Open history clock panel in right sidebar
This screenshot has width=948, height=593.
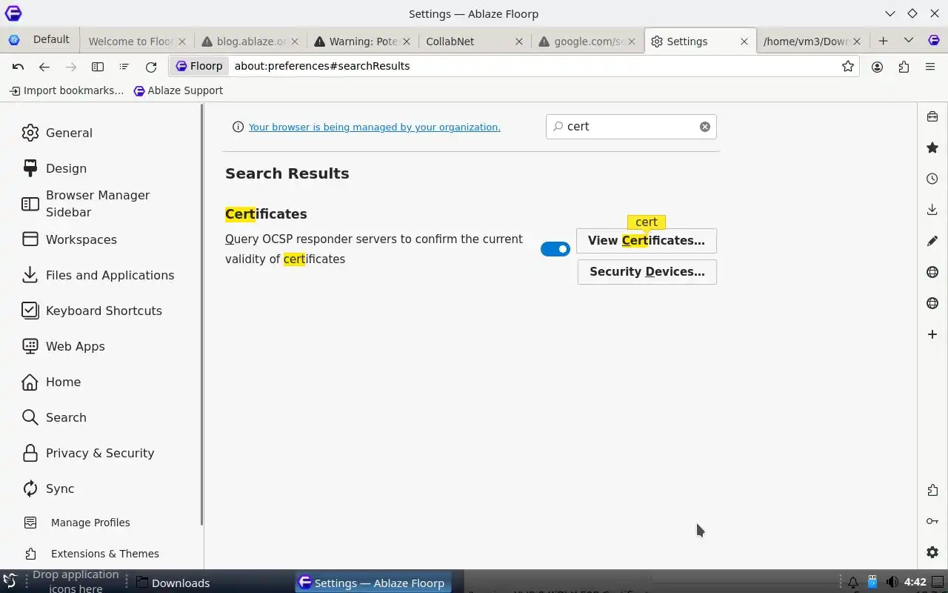[932, 179]
